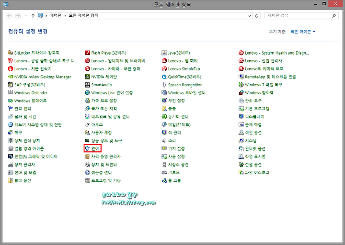This screenshot has height=245, width=345.
Task: Open the 인터넷 옵션 icon
Action: (x=241, y=148)
